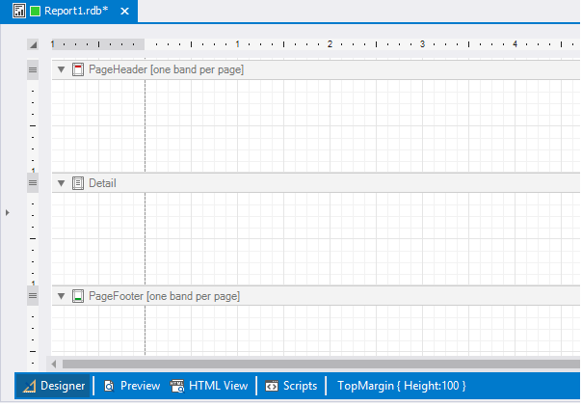Image resolution: width=582 pixels, height=406 pixels.
Task: Click the horizontal ruler at mark 2
Action: tap(330, 44)
